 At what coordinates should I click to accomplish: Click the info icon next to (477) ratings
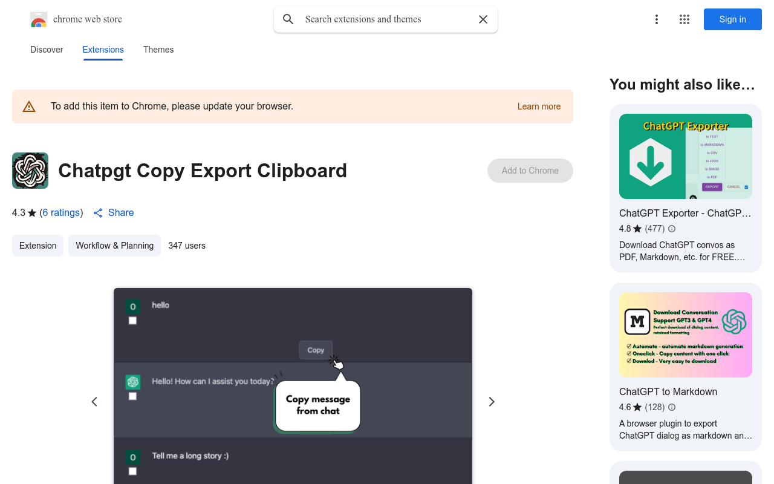(x=672, y=229)
